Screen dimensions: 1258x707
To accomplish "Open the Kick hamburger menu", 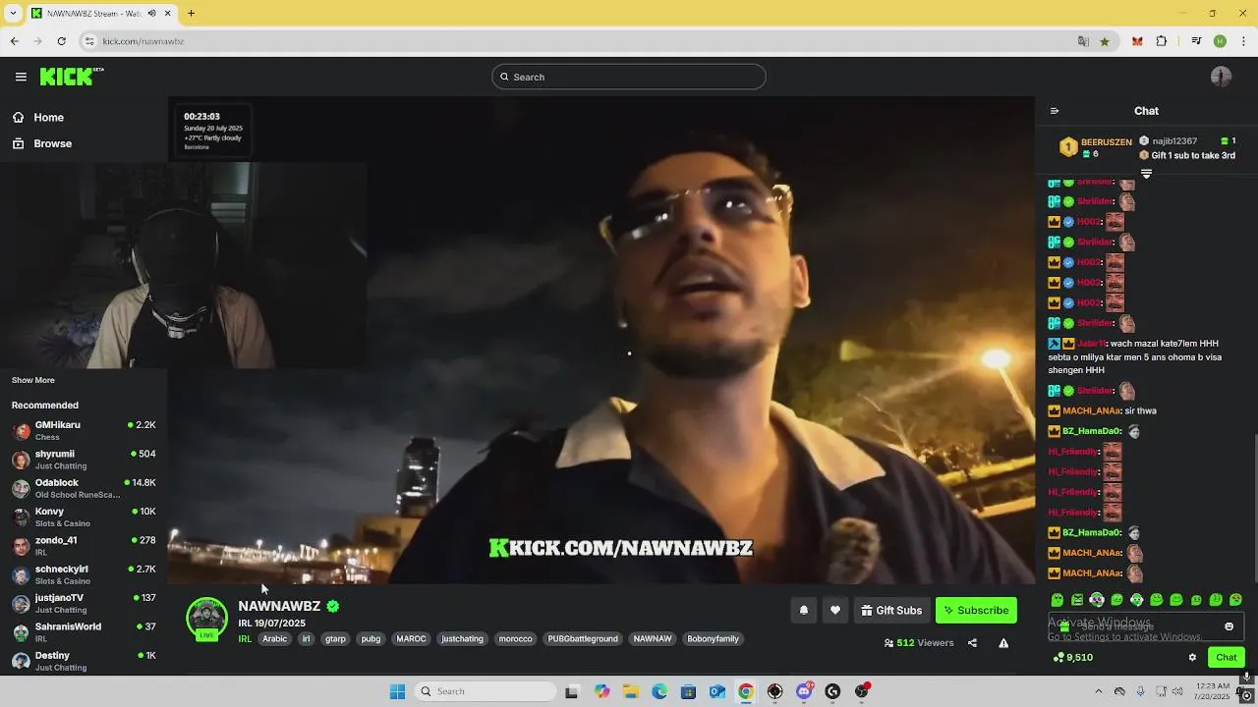I will tap(21, 77).
